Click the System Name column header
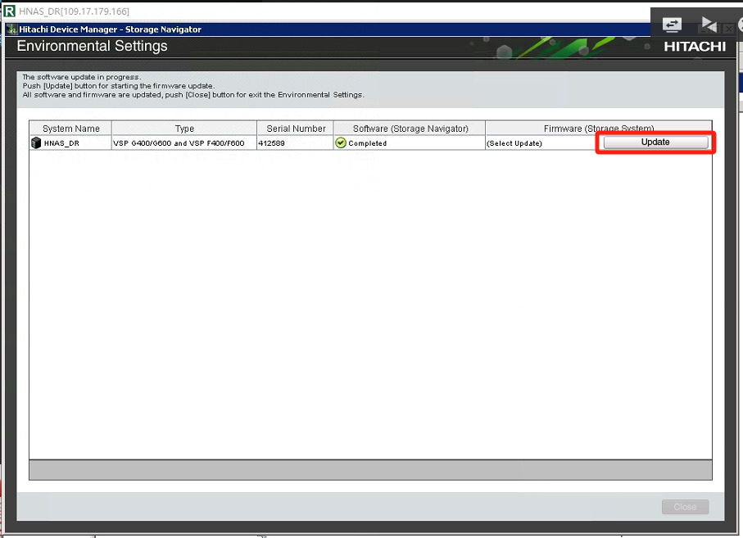743x538 pixels. [70, 129]
